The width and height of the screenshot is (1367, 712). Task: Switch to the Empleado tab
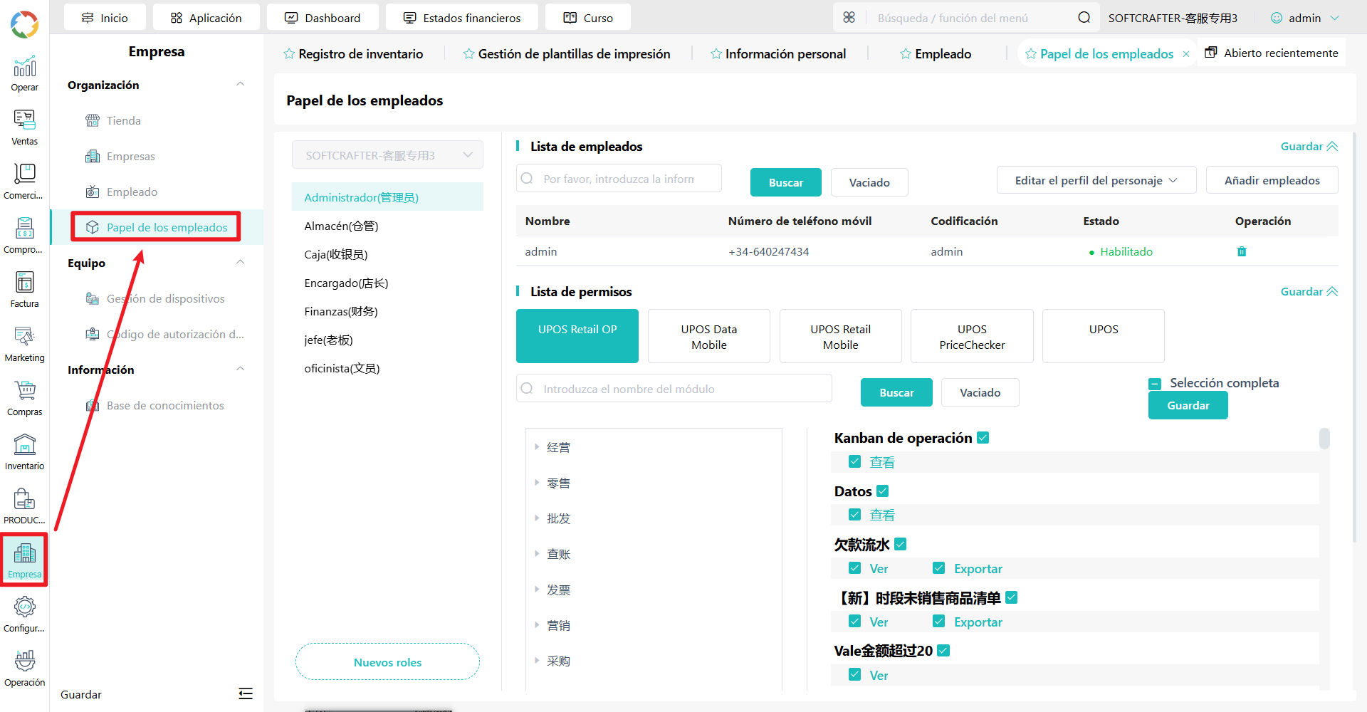[936, 54]
